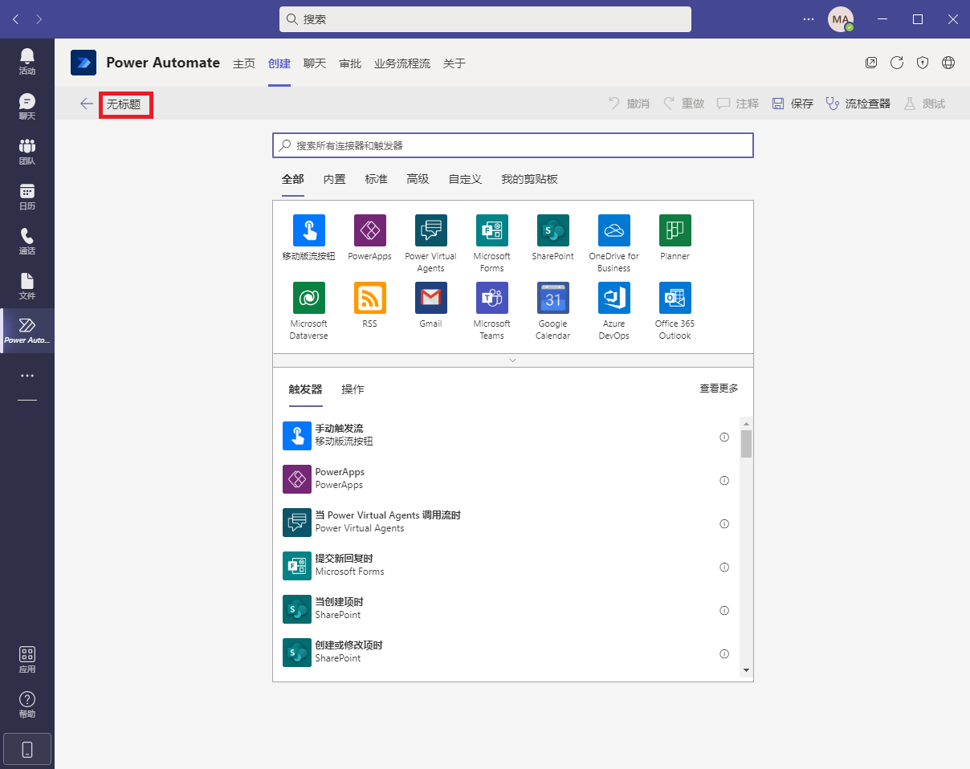Select Microsoft Forms connector in grid
Viewport: 970px width, 769px height.
click(x=492, y=230)
